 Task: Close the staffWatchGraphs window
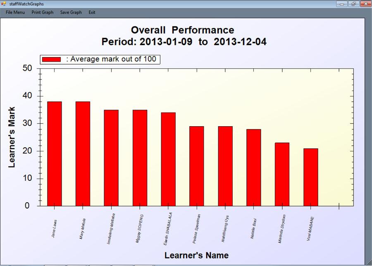click(365, 4)
